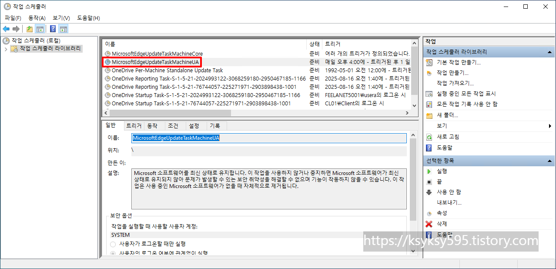
Task: Toggle the console tree show/hide toolbar icon
Action: pyautogui.click(x=40, y=29)
